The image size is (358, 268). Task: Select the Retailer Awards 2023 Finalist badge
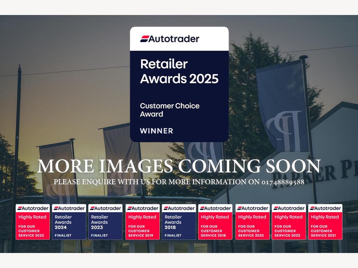[x=105, y=222]
